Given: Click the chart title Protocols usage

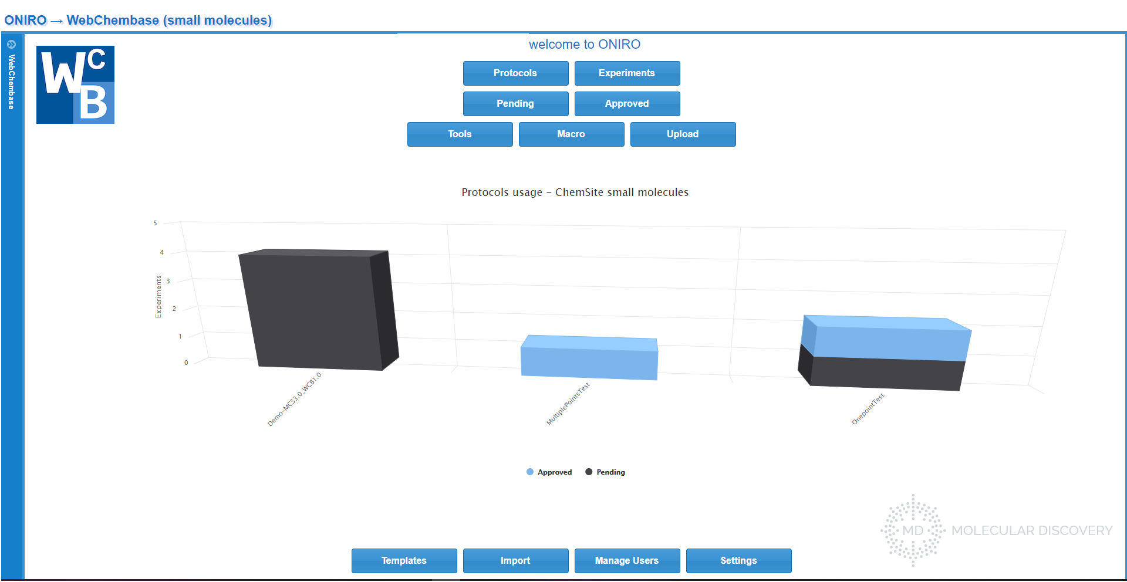Looking at the screenshot, I should tap(575, 192).
